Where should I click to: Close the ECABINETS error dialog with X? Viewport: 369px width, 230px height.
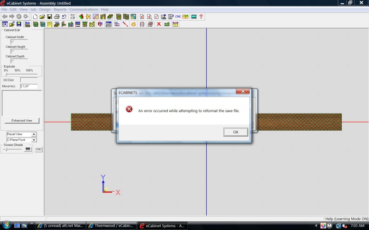(243, 92)
